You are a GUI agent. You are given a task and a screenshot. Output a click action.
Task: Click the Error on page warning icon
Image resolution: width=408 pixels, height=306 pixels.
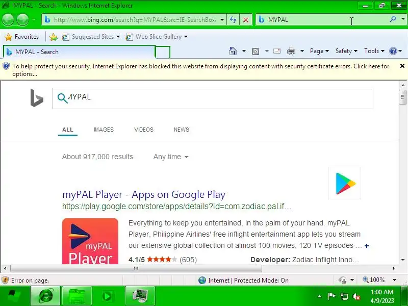point(5,280)
